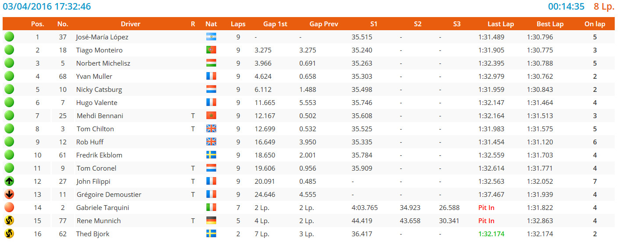Click the green up-arrow icon for John Filippi
The height and width of the screenshot is (245, 620).
point(9,181)
